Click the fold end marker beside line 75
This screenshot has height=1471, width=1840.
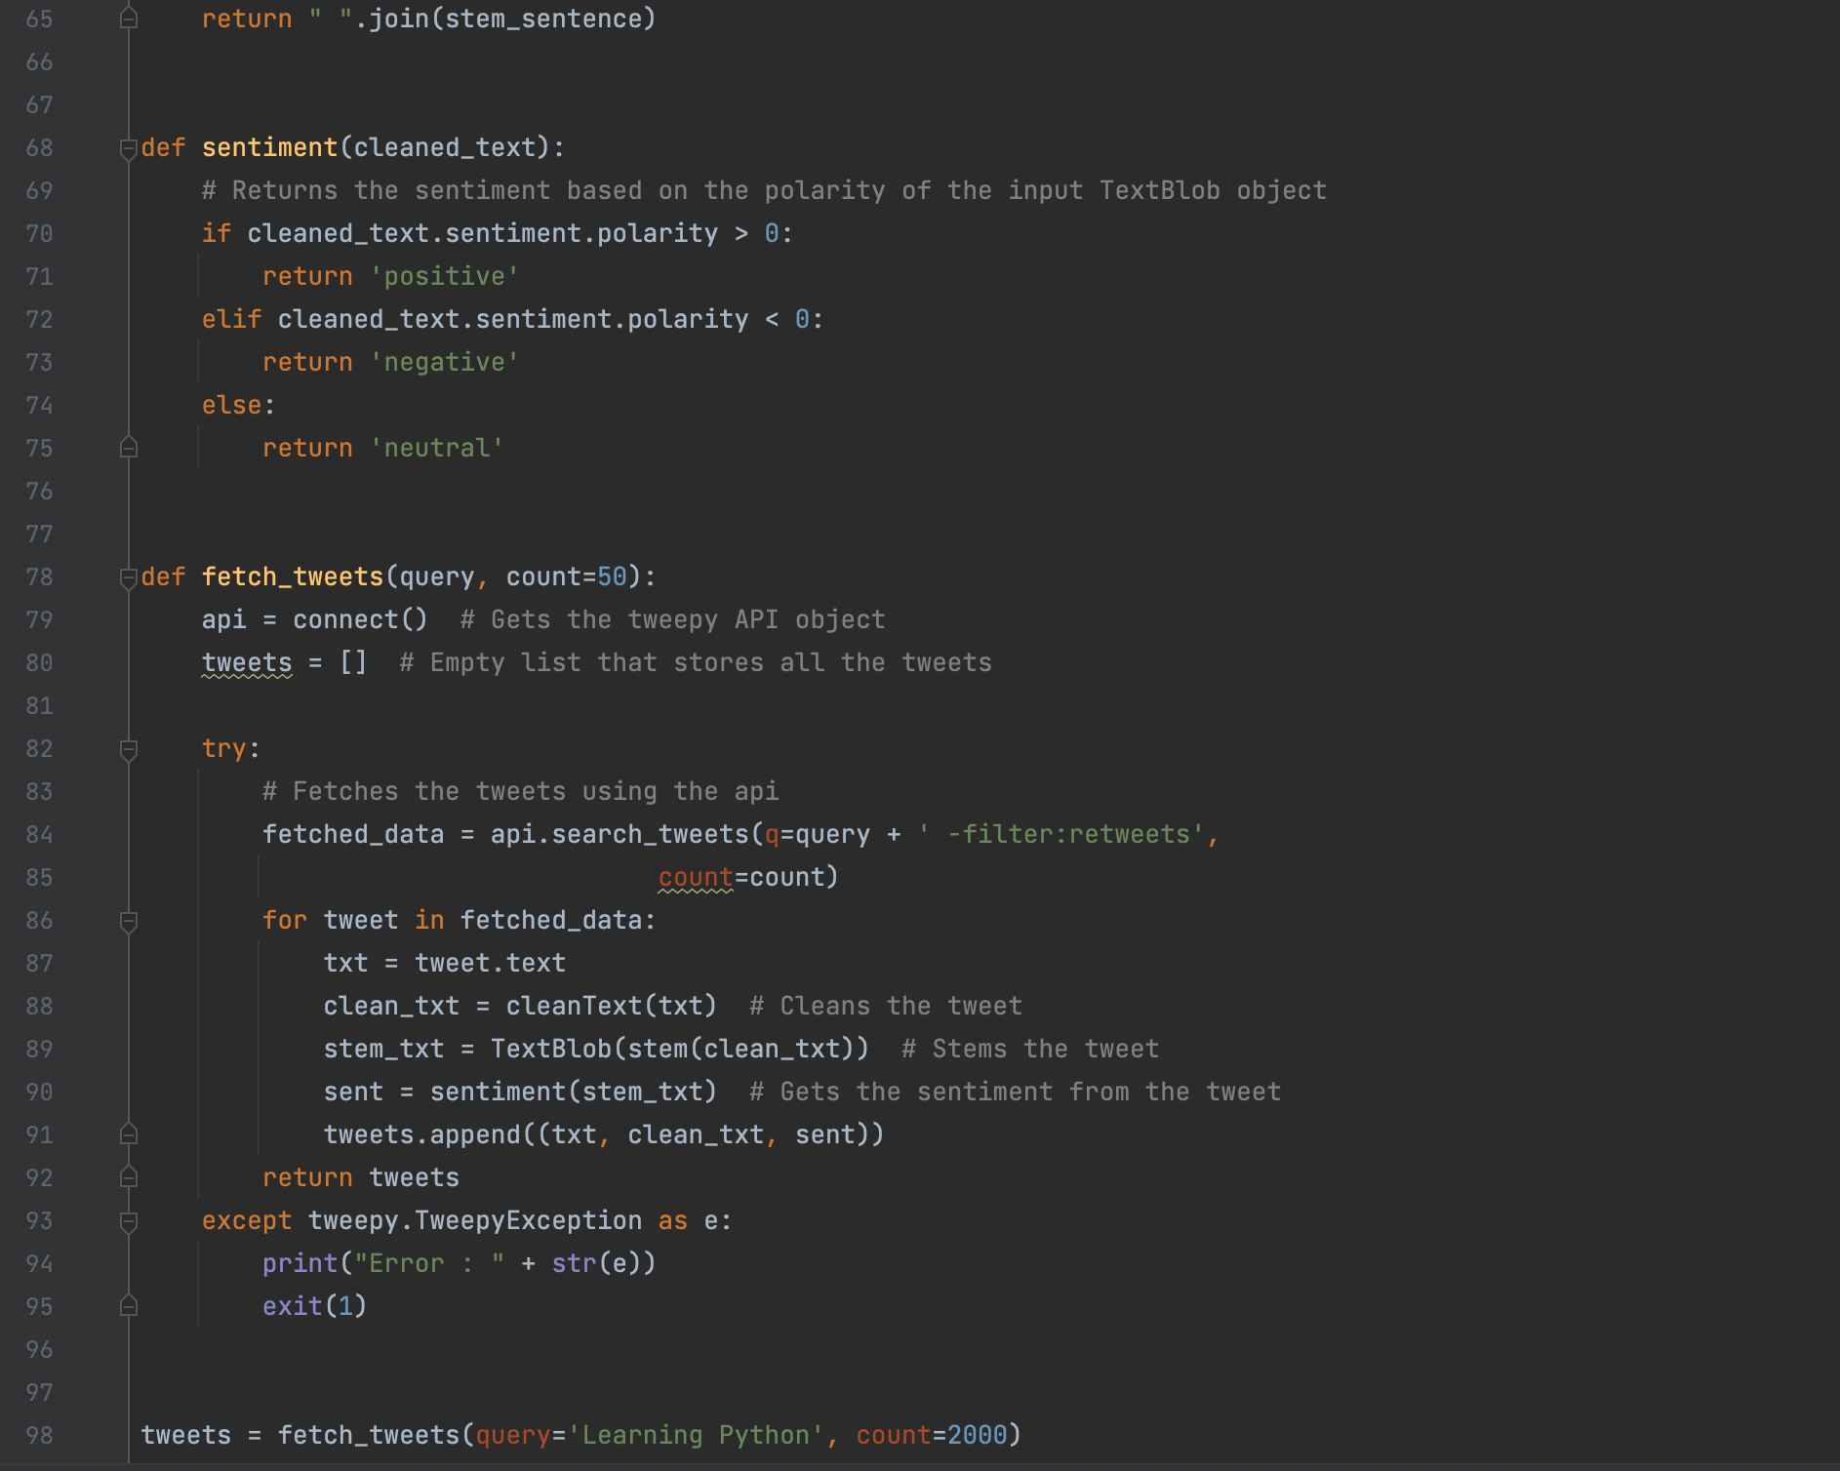pyautogui.click(x=128, y=448)
